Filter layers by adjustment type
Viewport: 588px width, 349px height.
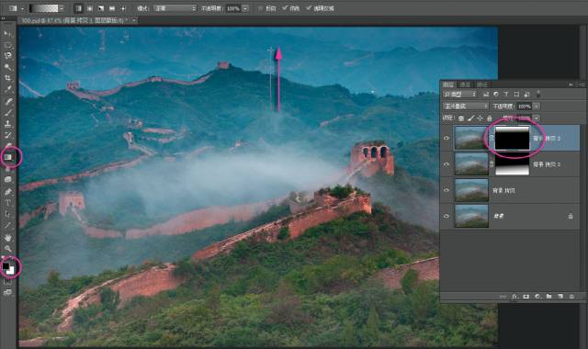[x=496, y=94]
